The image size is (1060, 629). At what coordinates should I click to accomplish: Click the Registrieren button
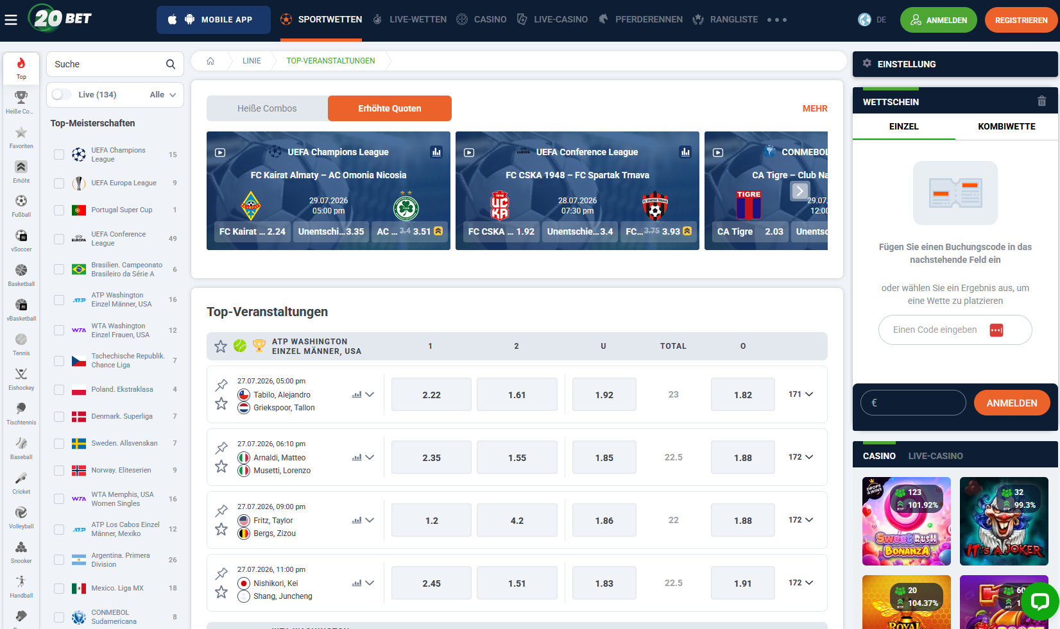point(1021,21)
